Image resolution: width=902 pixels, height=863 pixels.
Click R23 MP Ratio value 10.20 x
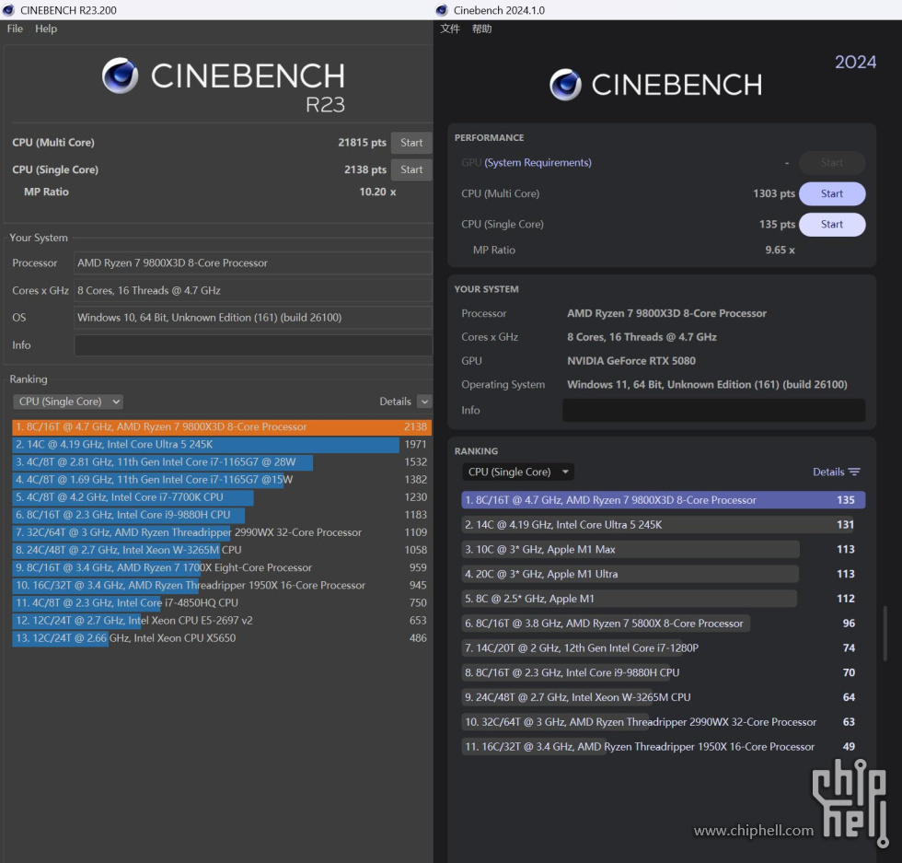click(377, 192)
